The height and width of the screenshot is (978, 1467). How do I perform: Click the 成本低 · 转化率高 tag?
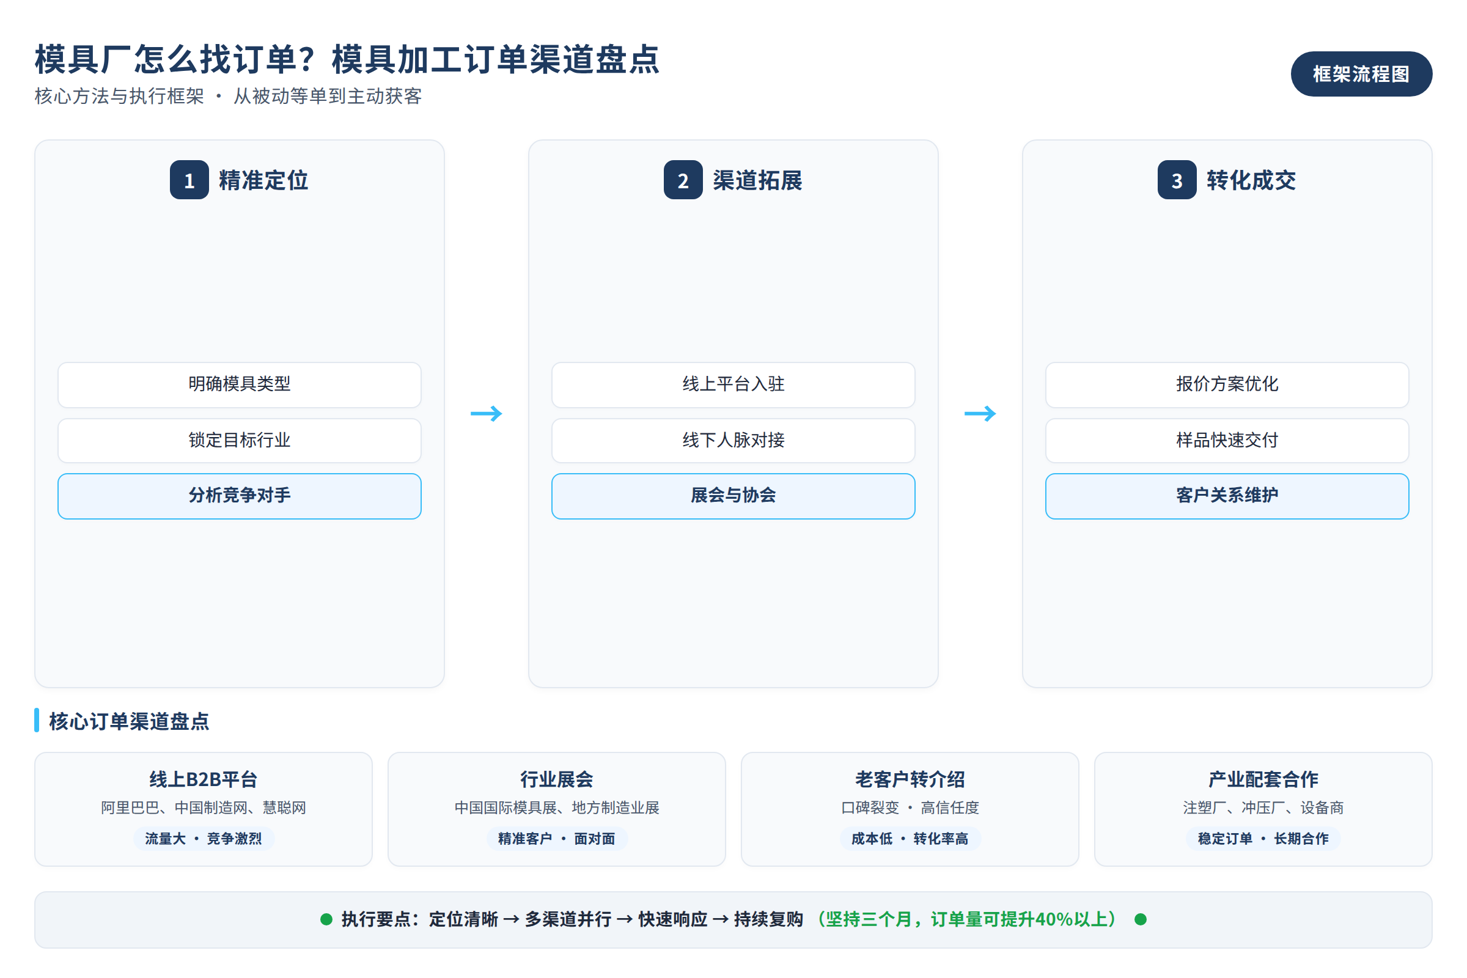[910, 839]
